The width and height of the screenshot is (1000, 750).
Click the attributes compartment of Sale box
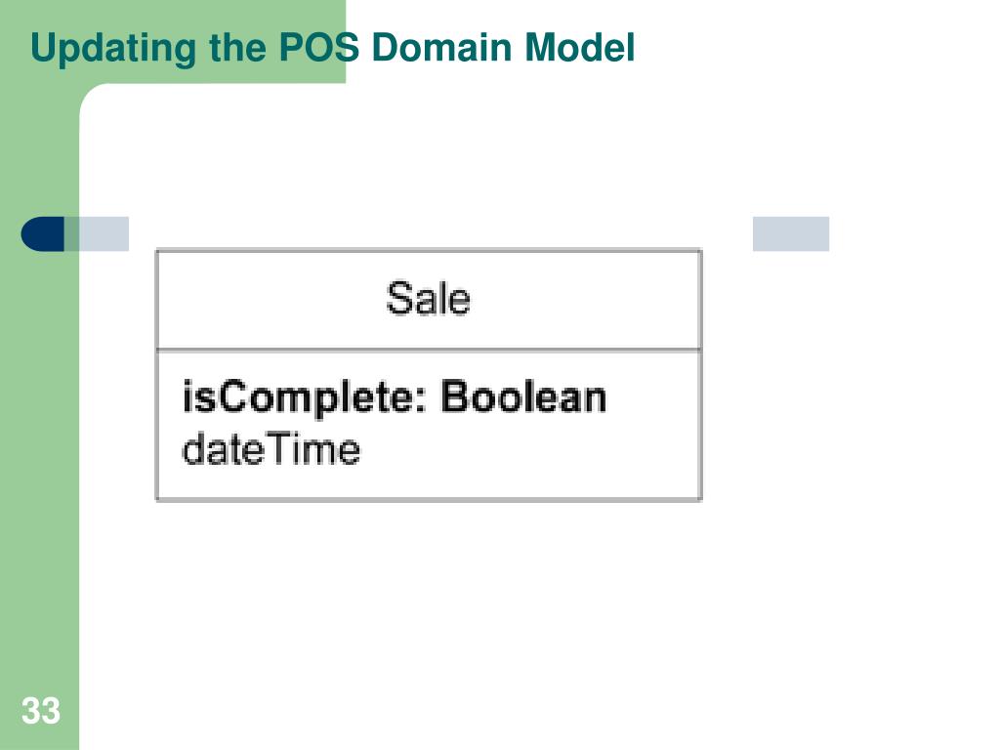coord(429,426)
